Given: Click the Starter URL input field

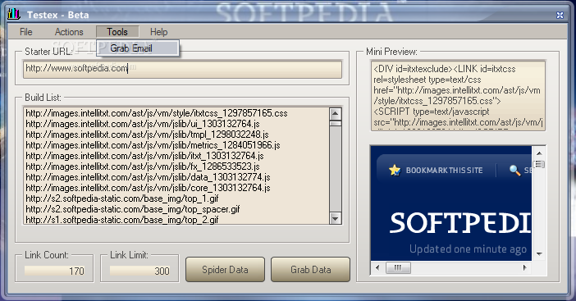Looking at the screenshot, I should 182,69.
